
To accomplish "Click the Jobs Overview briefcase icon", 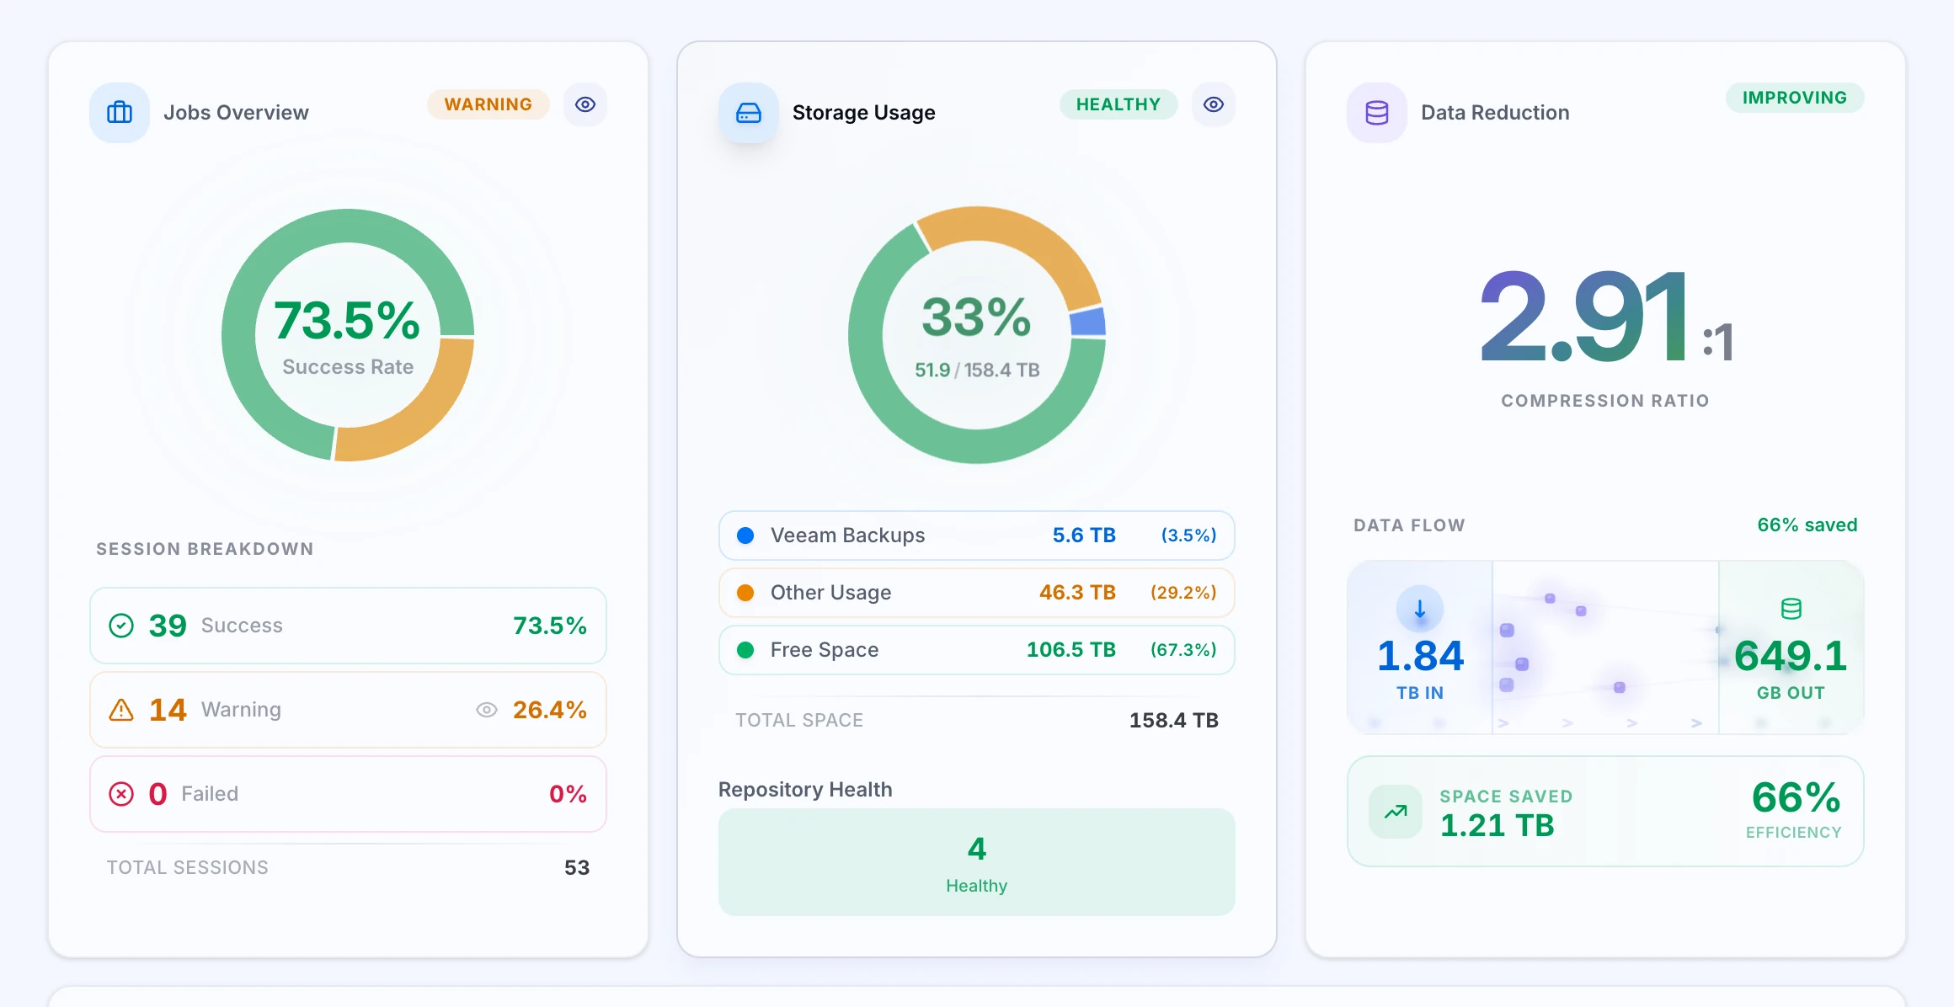I will click(x=120, y=112).
